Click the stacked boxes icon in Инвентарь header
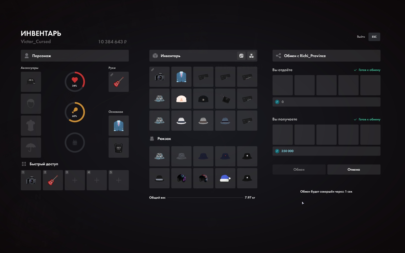The height and width of the screenshot is (253, 405). tap(251, 56)
